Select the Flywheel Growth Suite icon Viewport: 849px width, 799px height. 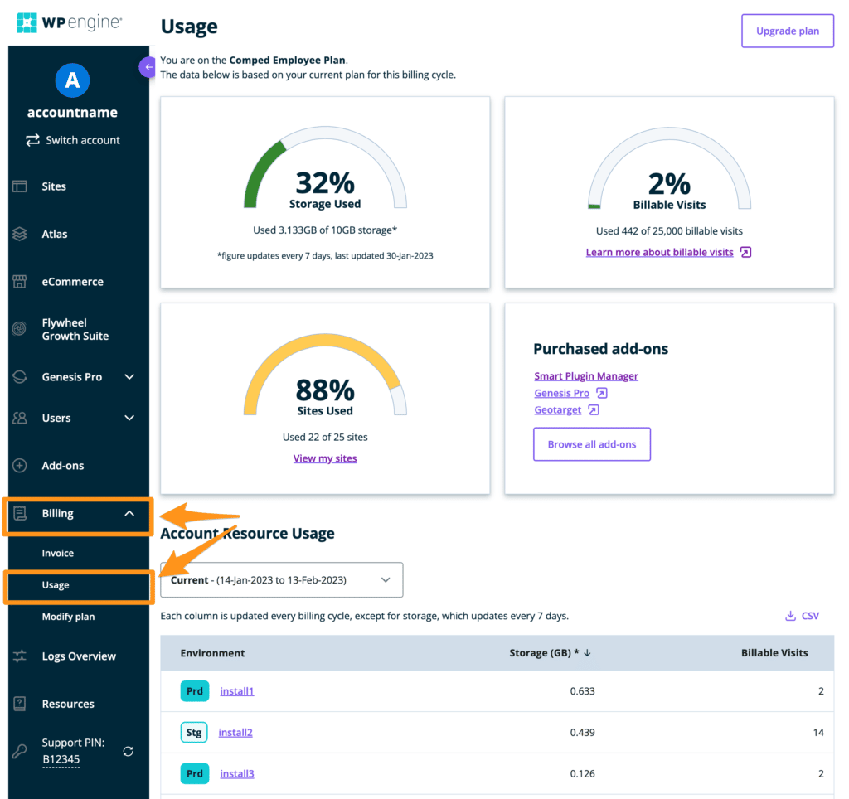click(x=20, y=330)
